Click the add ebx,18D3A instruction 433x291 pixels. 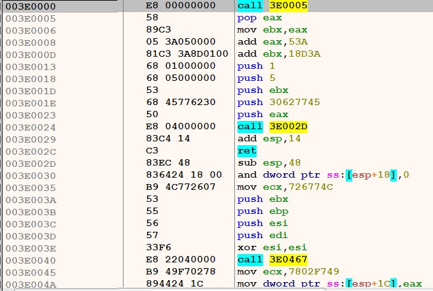(279, 54)
